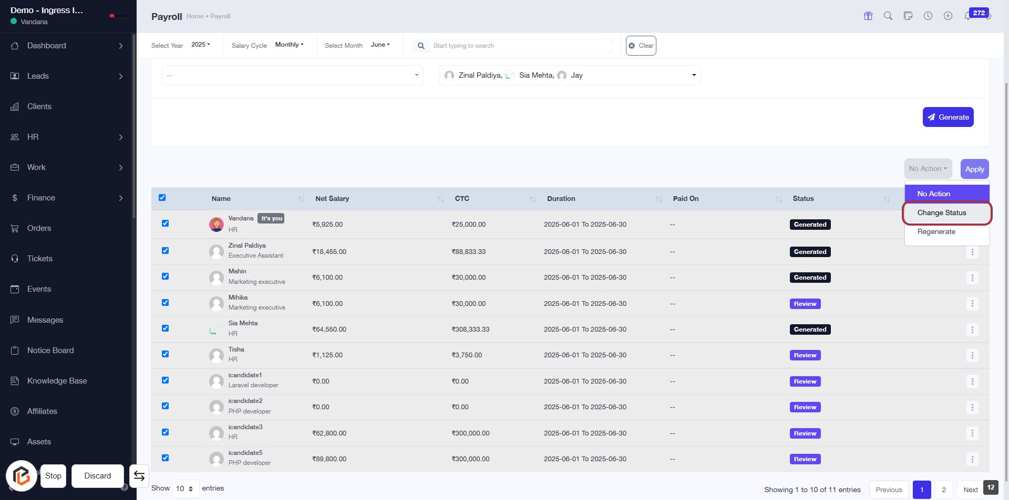This screenshot has height=500, width=1009.
Task: Open the Salary Cycle Monthly dropdown
Action: point(289,45)
